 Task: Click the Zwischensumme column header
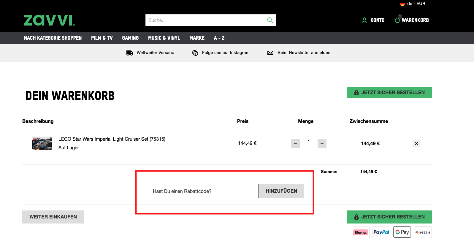point(369,121)
